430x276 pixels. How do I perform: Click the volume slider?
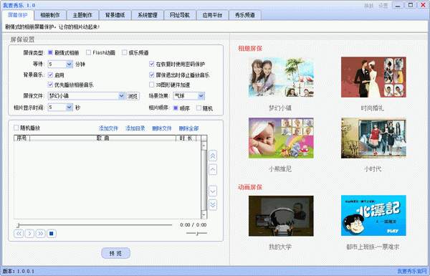[196, 233]
